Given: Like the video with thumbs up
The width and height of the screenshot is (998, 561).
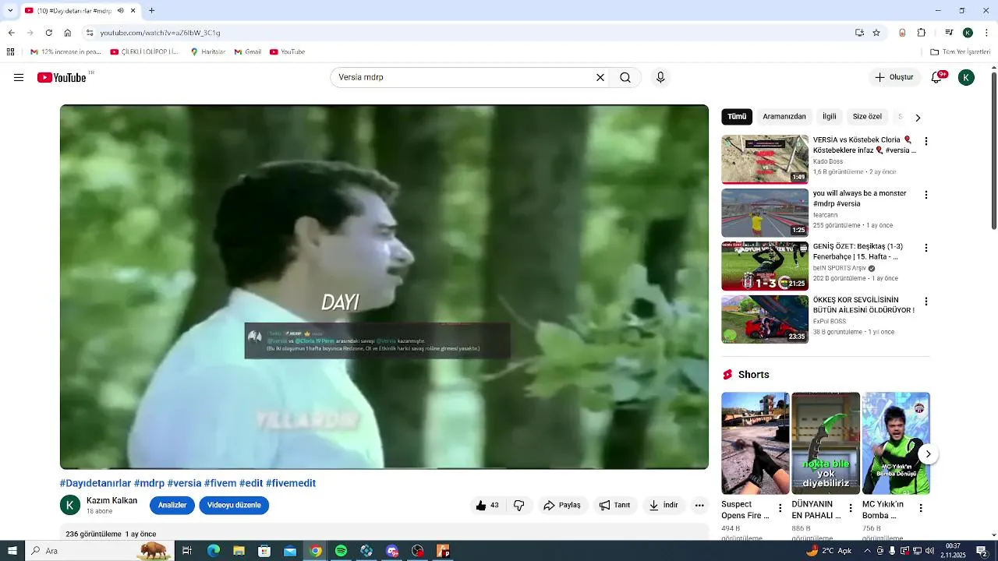Looking at the screenshot, I should 487,505.
